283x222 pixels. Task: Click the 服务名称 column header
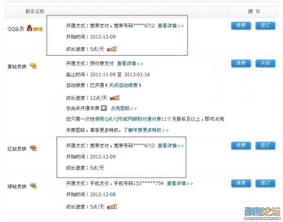pyautogui.click(x=35, y=12)
